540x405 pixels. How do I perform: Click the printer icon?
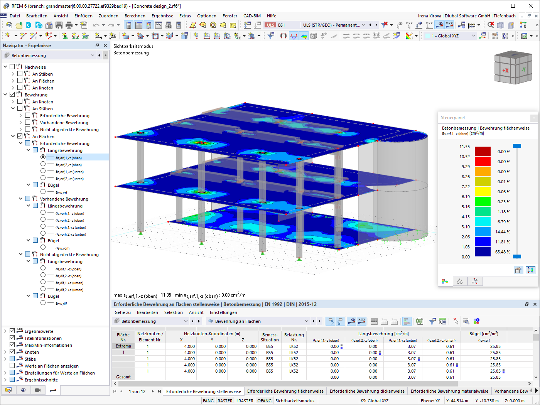[x=69, y=25]
